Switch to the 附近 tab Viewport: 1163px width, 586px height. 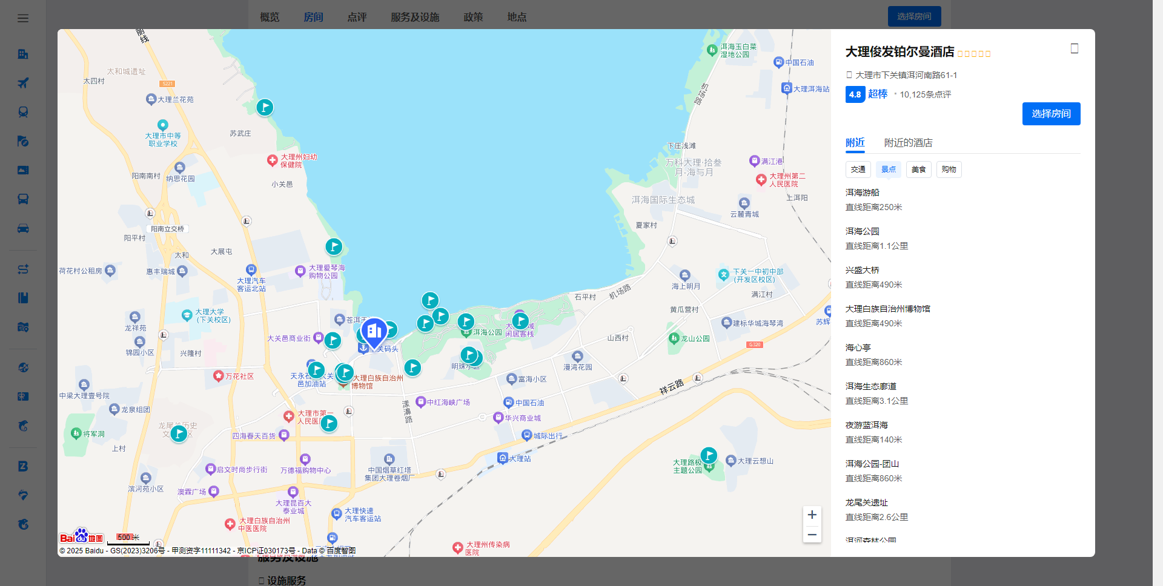tap(855, 143)
